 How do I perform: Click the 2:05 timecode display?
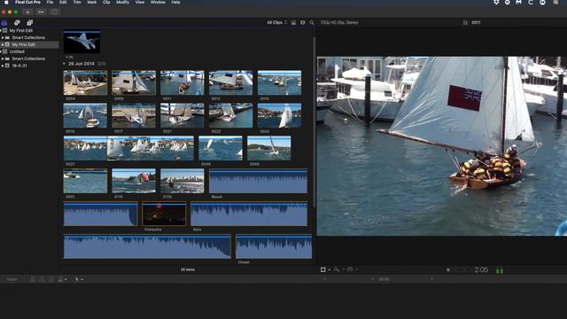point(481,269)
